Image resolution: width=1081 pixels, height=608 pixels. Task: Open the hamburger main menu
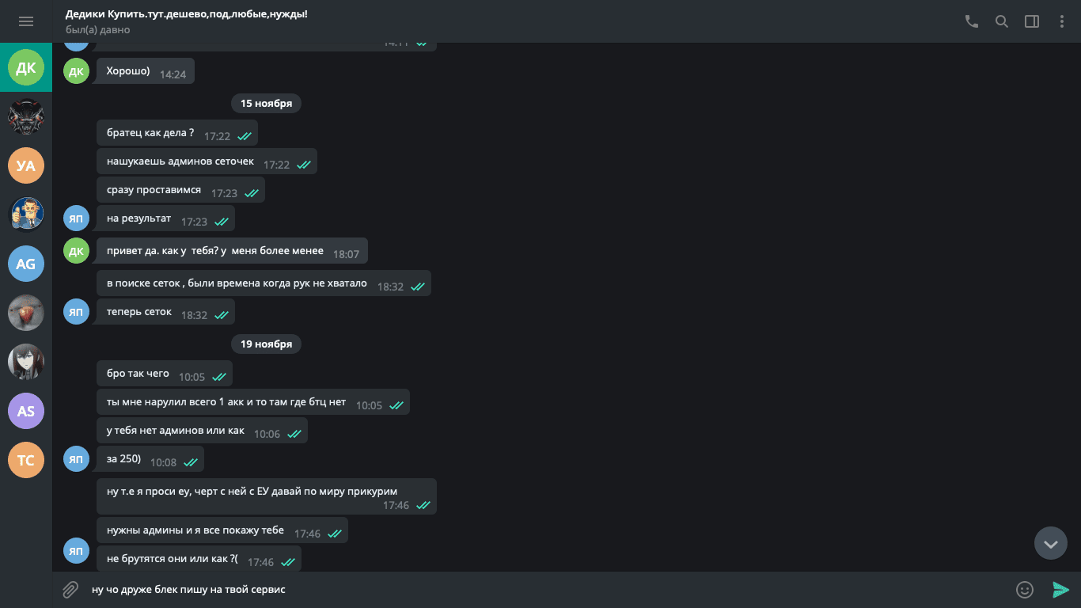(x=26, y=21)
